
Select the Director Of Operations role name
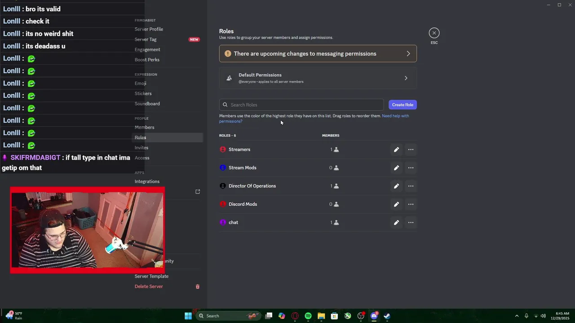(x=252, y=186)
